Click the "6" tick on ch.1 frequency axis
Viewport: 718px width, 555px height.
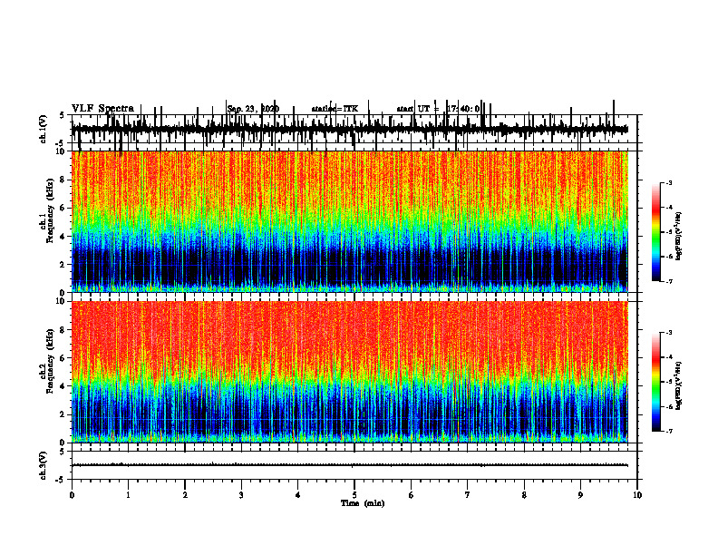[63, 208]
